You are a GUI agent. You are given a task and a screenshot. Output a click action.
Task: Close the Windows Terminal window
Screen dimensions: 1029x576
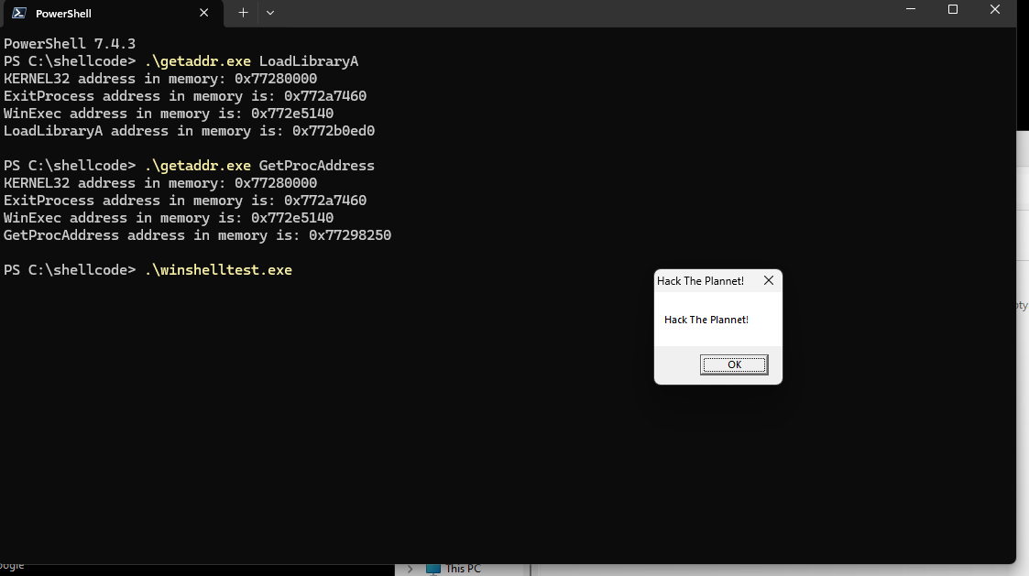coord(994,10)
